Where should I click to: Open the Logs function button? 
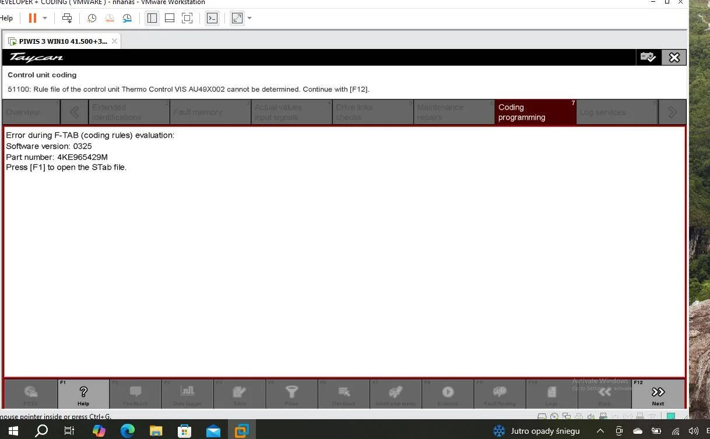tap(551, 394)
